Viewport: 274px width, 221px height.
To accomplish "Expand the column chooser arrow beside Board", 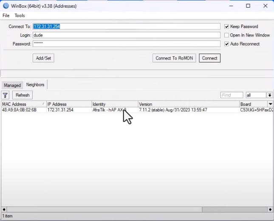I will point(270,104).
